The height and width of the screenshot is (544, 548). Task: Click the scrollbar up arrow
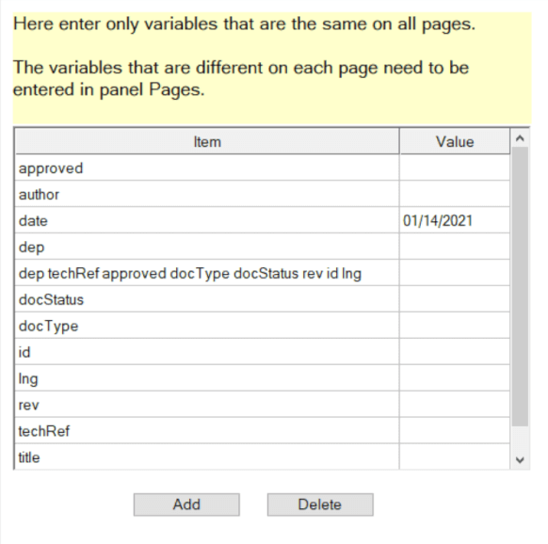520,138
